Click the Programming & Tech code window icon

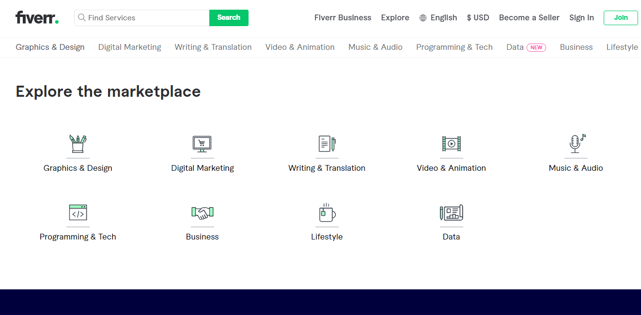point(78,212)
